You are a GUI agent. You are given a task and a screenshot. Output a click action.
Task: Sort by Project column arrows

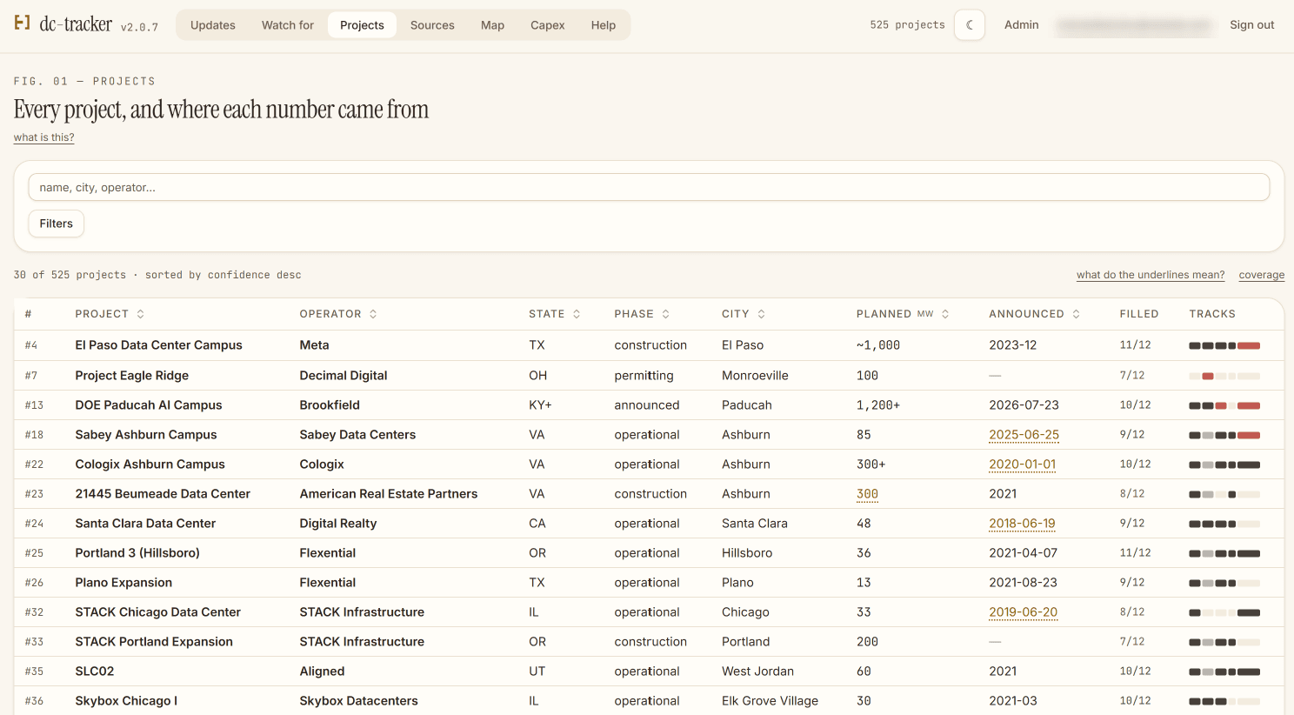tap(140, 314)
